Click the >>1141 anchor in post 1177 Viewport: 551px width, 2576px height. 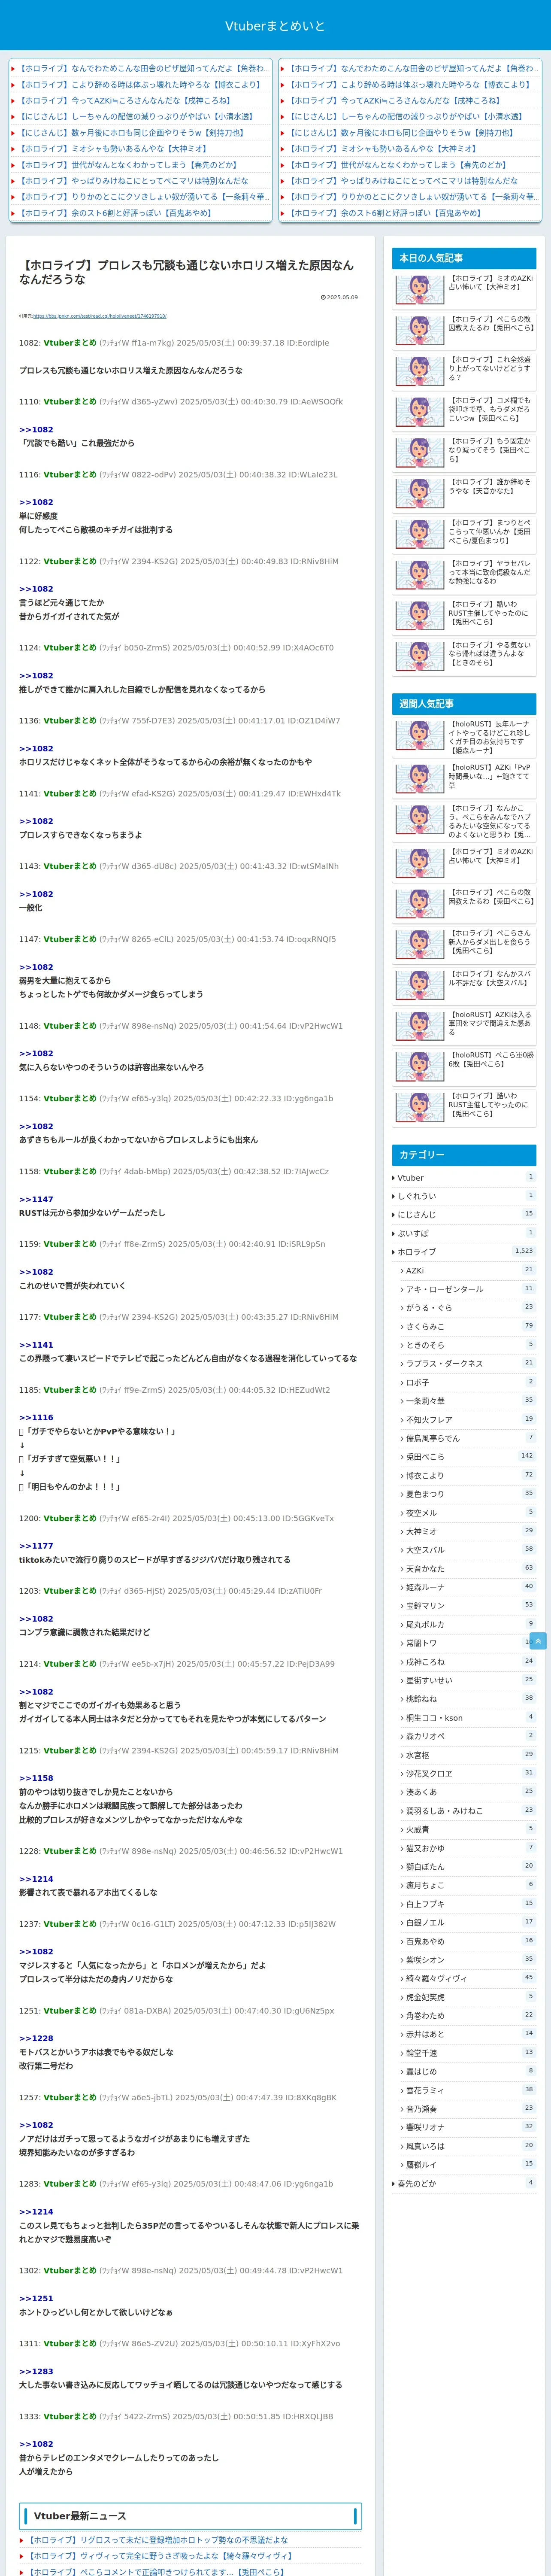coord(36,1345)
